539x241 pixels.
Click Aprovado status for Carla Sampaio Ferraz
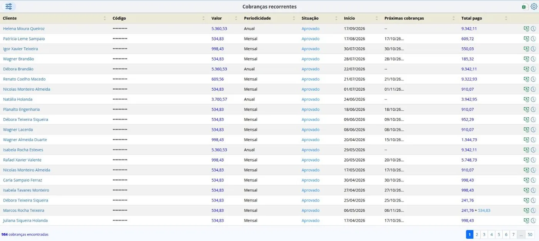pyautogui.click(x=310, y=180)
